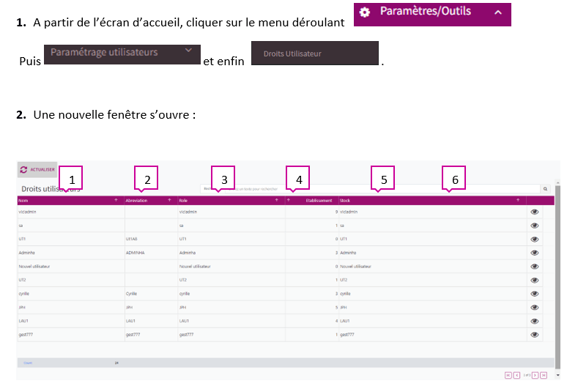Click the ACTUALISER refresh button
This screenshot has height=389, width=578.
pos(37,169)
